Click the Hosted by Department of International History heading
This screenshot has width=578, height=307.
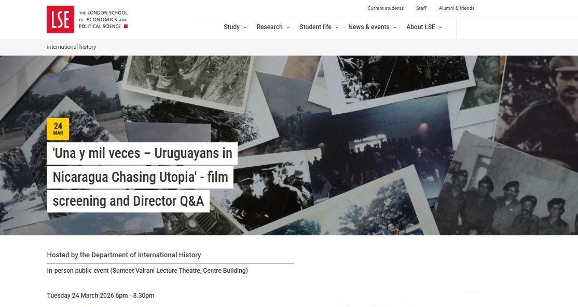[x=124, y=255]
